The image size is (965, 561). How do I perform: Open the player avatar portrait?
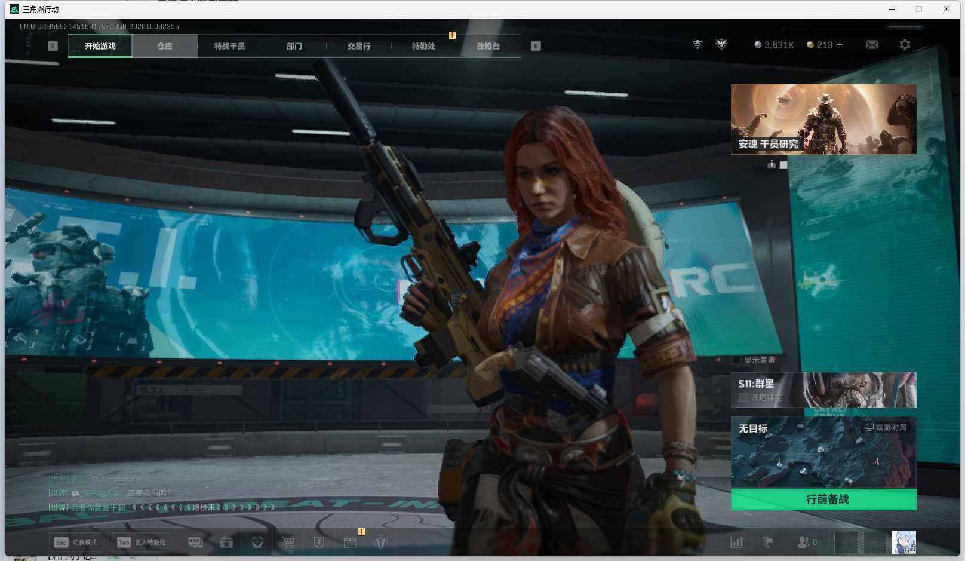[x=904, y=542]
